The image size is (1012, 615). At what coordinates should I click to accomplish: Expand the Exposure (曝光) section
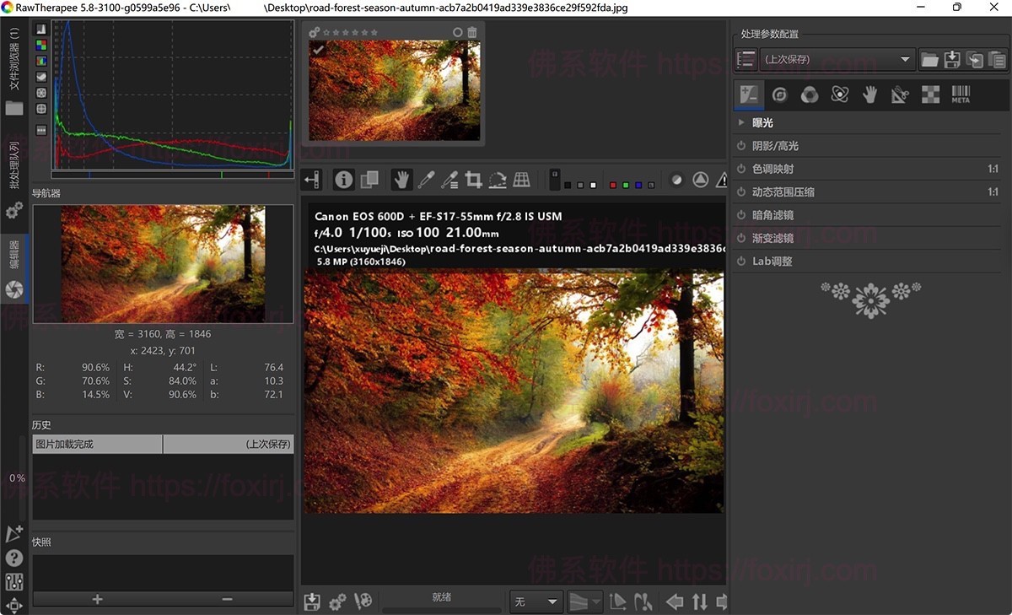pos(762,123)
